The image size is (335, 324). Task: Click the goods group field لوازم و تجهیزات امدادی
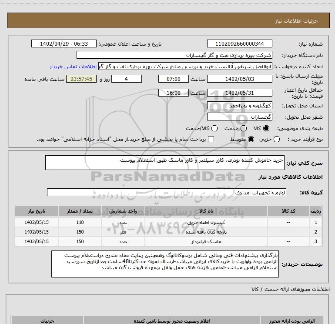(167, 192)
